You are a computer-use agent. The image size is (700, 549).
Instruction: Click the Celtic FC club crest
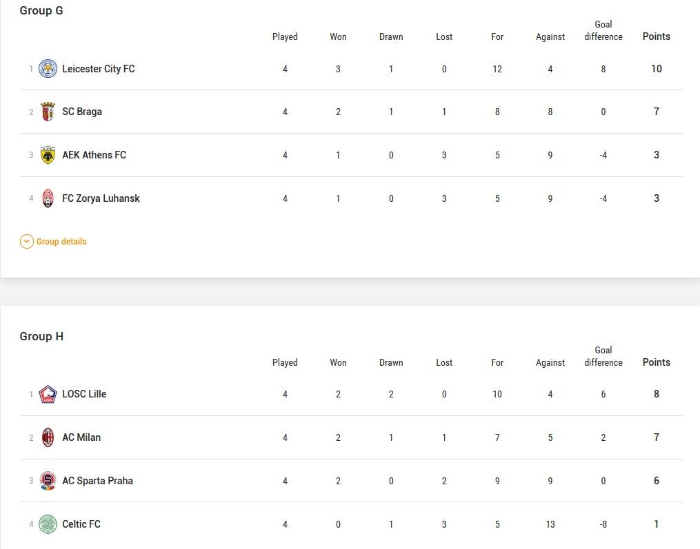(48, 524)
